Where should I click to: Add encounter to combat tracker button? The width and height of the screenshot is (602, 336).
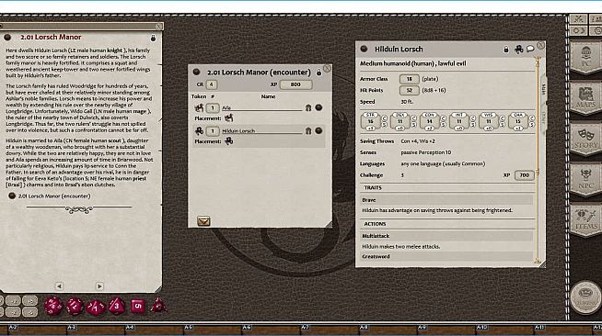203,221
